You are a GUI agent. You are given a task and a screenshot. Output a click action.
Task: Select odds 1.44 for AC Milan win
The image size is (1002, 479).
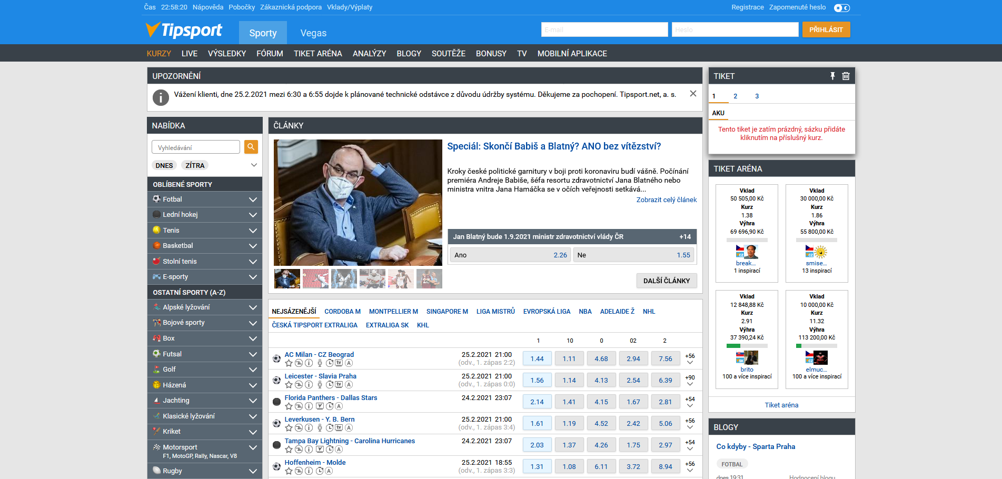point(537,358)
